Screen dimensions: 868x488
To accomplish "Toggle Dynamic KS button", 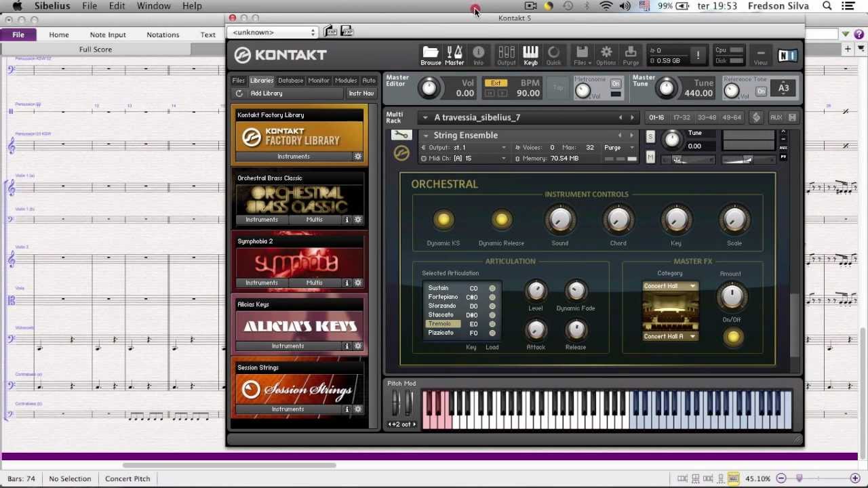I will point(443,220).
